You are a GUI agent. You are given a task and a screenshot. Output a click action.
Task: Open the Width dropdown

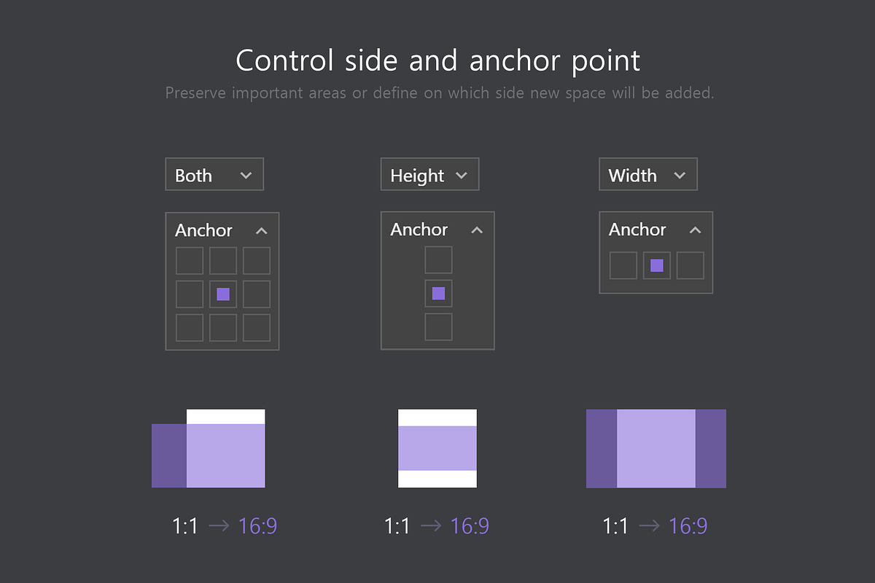click(x=647, y=174)
